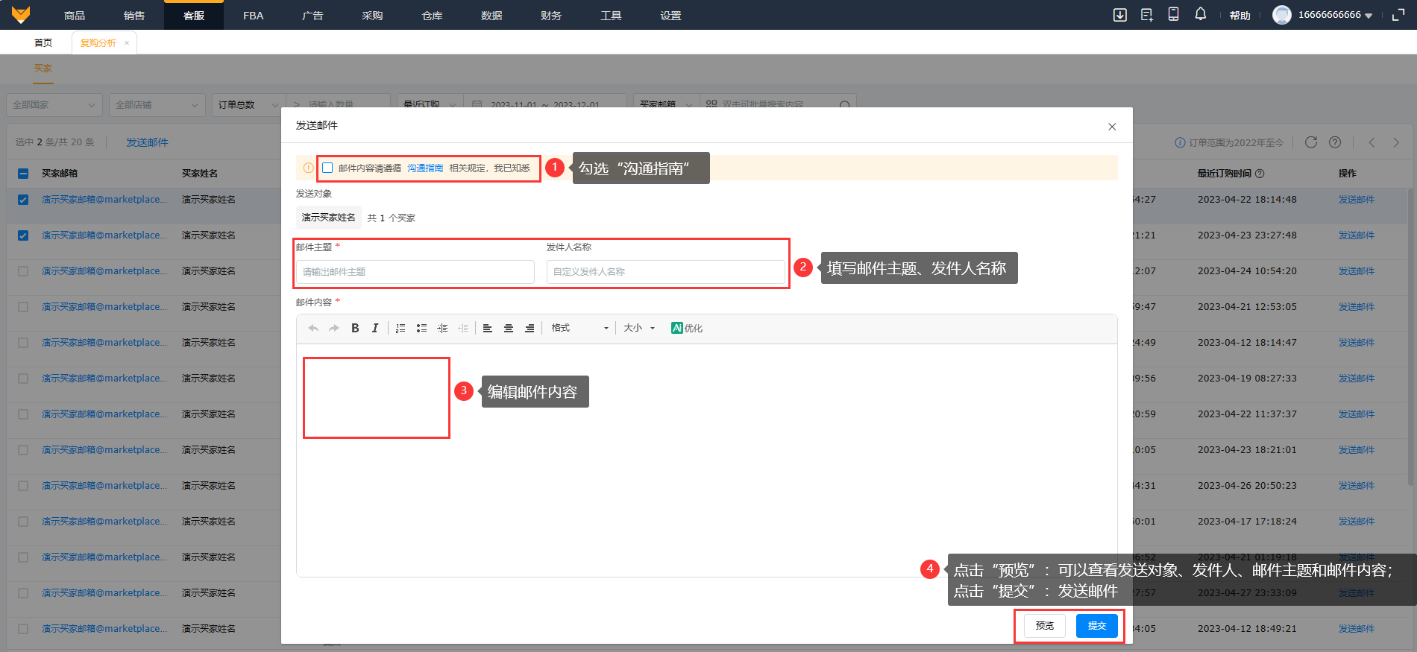Toggle bold formatting in the editor
Viewport: 1417px width, 652px height.
point(355,328)
